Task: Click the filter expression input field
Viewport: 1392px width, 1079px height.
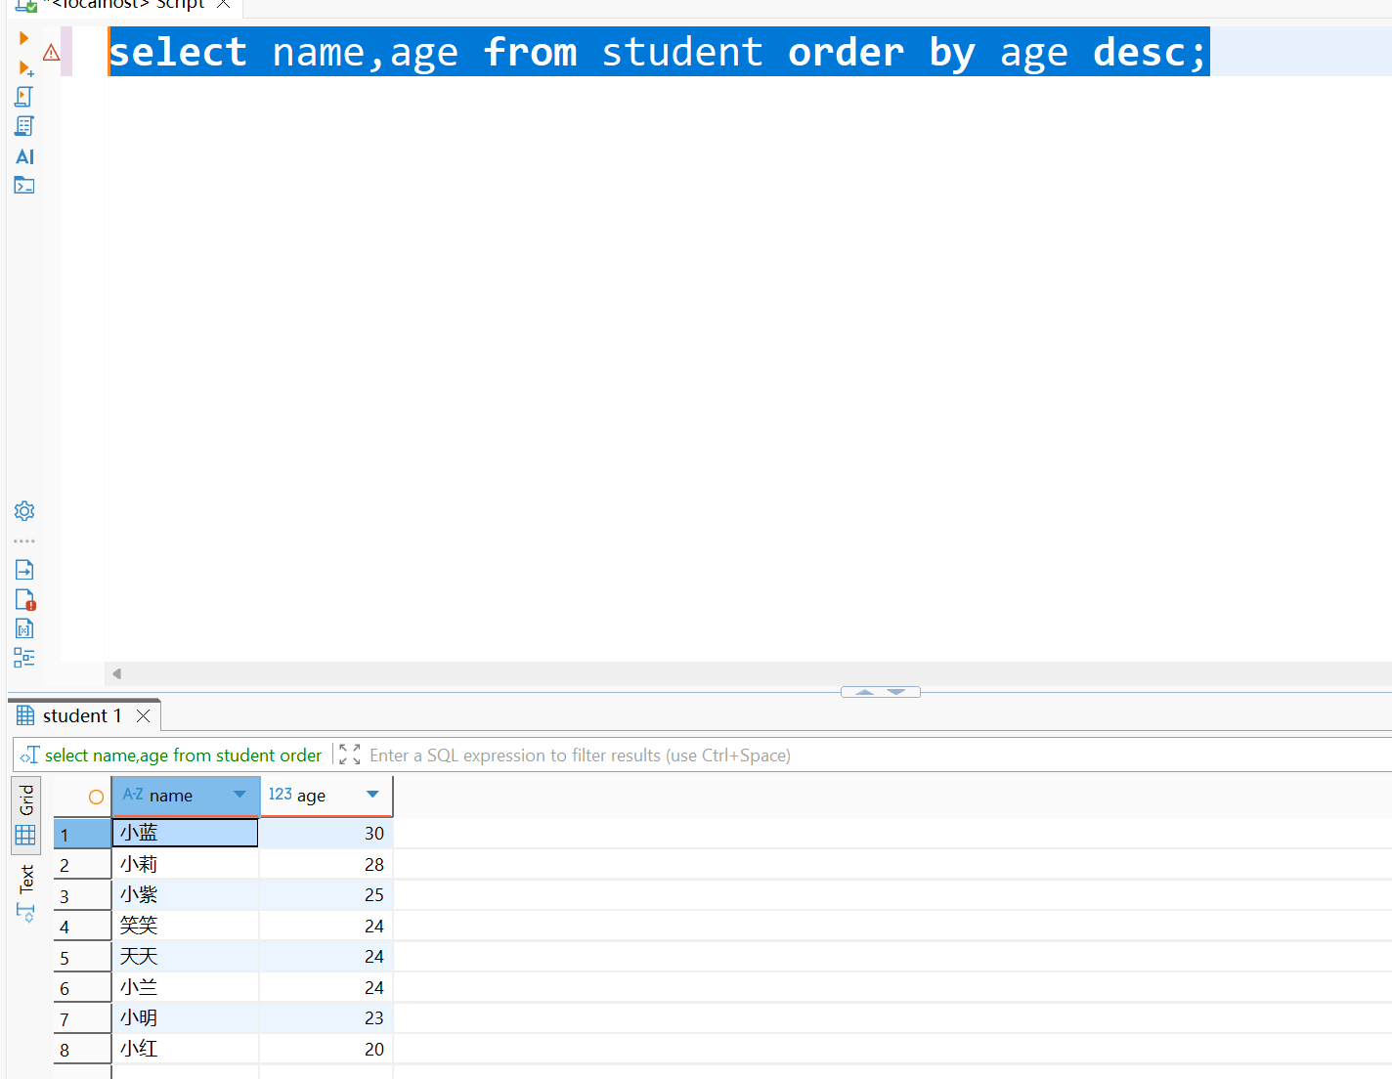Action: [878, 755]
